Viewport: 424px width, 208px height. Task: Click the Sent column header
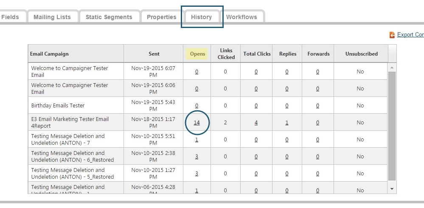coord(154,54)
